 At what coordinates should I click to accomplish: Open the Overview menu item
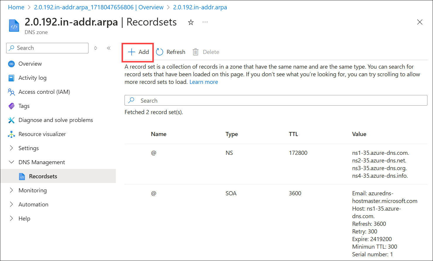pyautogui.click(x=30, y=64)
